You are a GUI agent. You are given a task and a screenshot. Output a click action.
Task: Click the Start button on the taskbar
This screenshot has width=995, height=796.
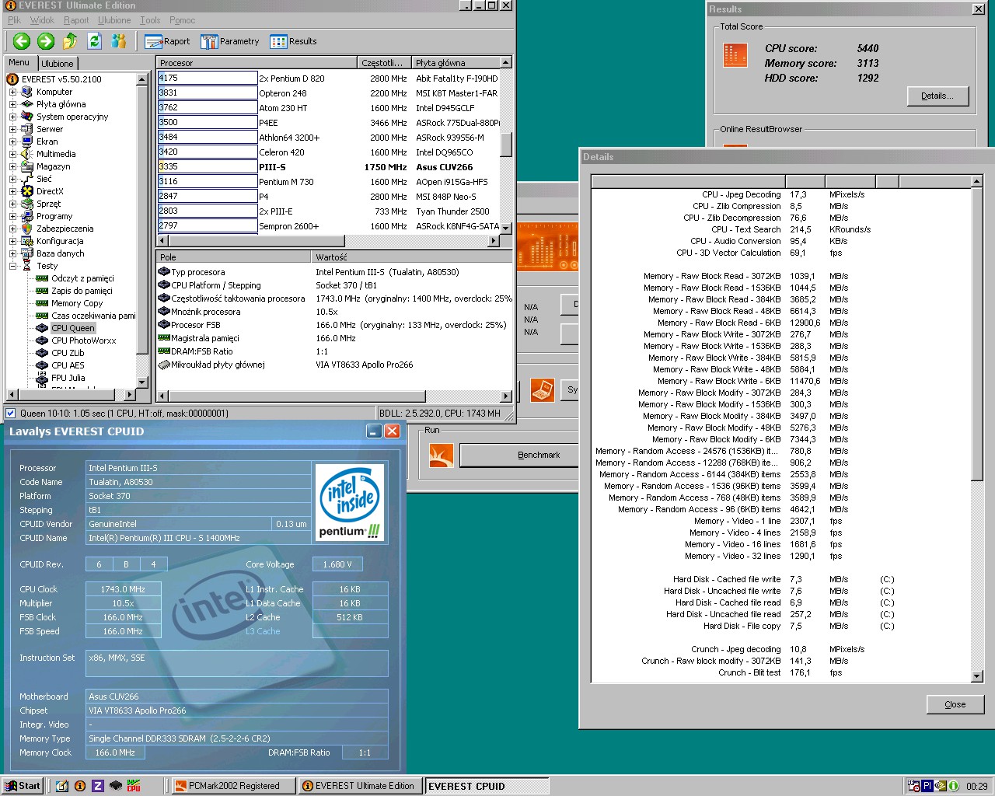coord(22,786)
